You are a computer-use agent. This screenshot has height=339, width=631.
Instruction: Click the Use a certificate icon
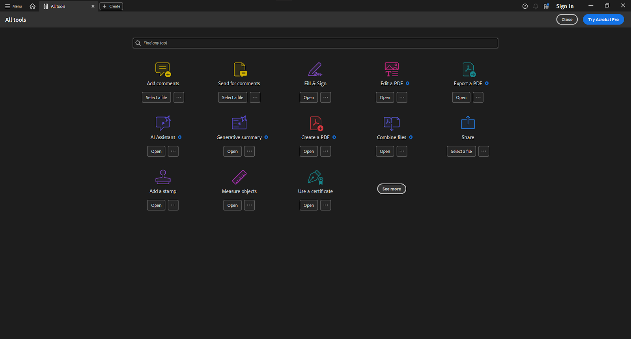coord(315,177)
